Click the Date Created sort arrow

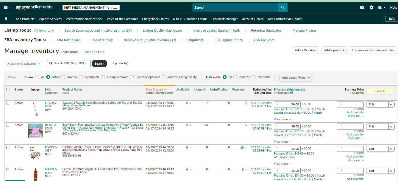(165, 89)
